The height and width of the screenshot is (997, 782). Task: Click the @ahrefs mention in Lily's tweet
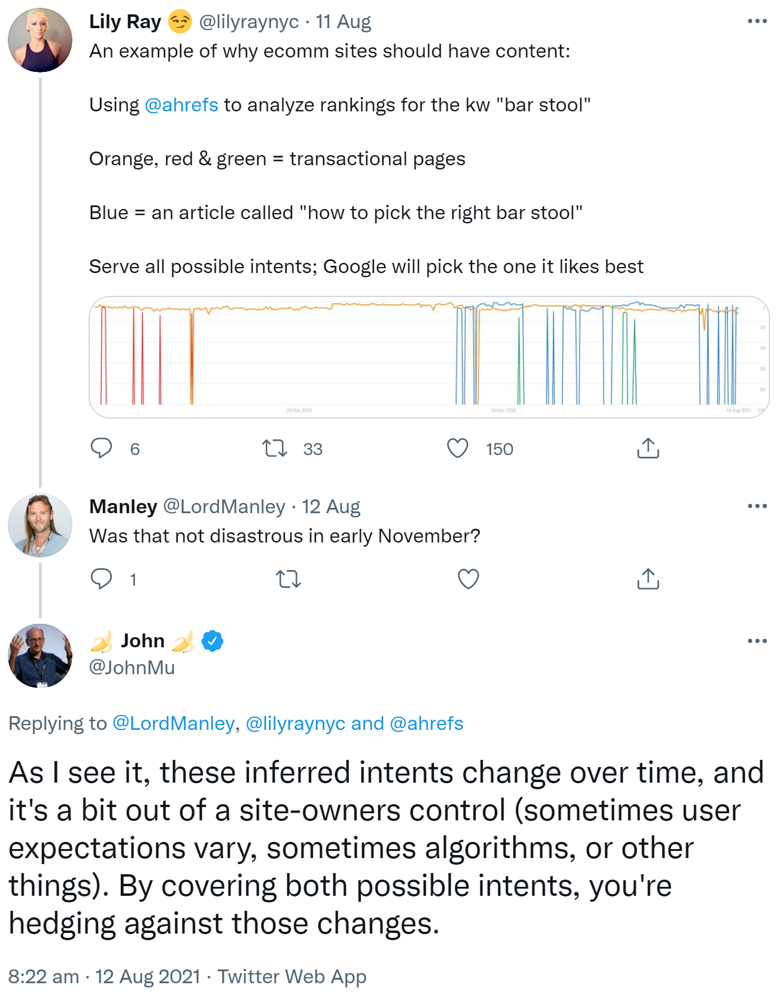pos(181,105)
